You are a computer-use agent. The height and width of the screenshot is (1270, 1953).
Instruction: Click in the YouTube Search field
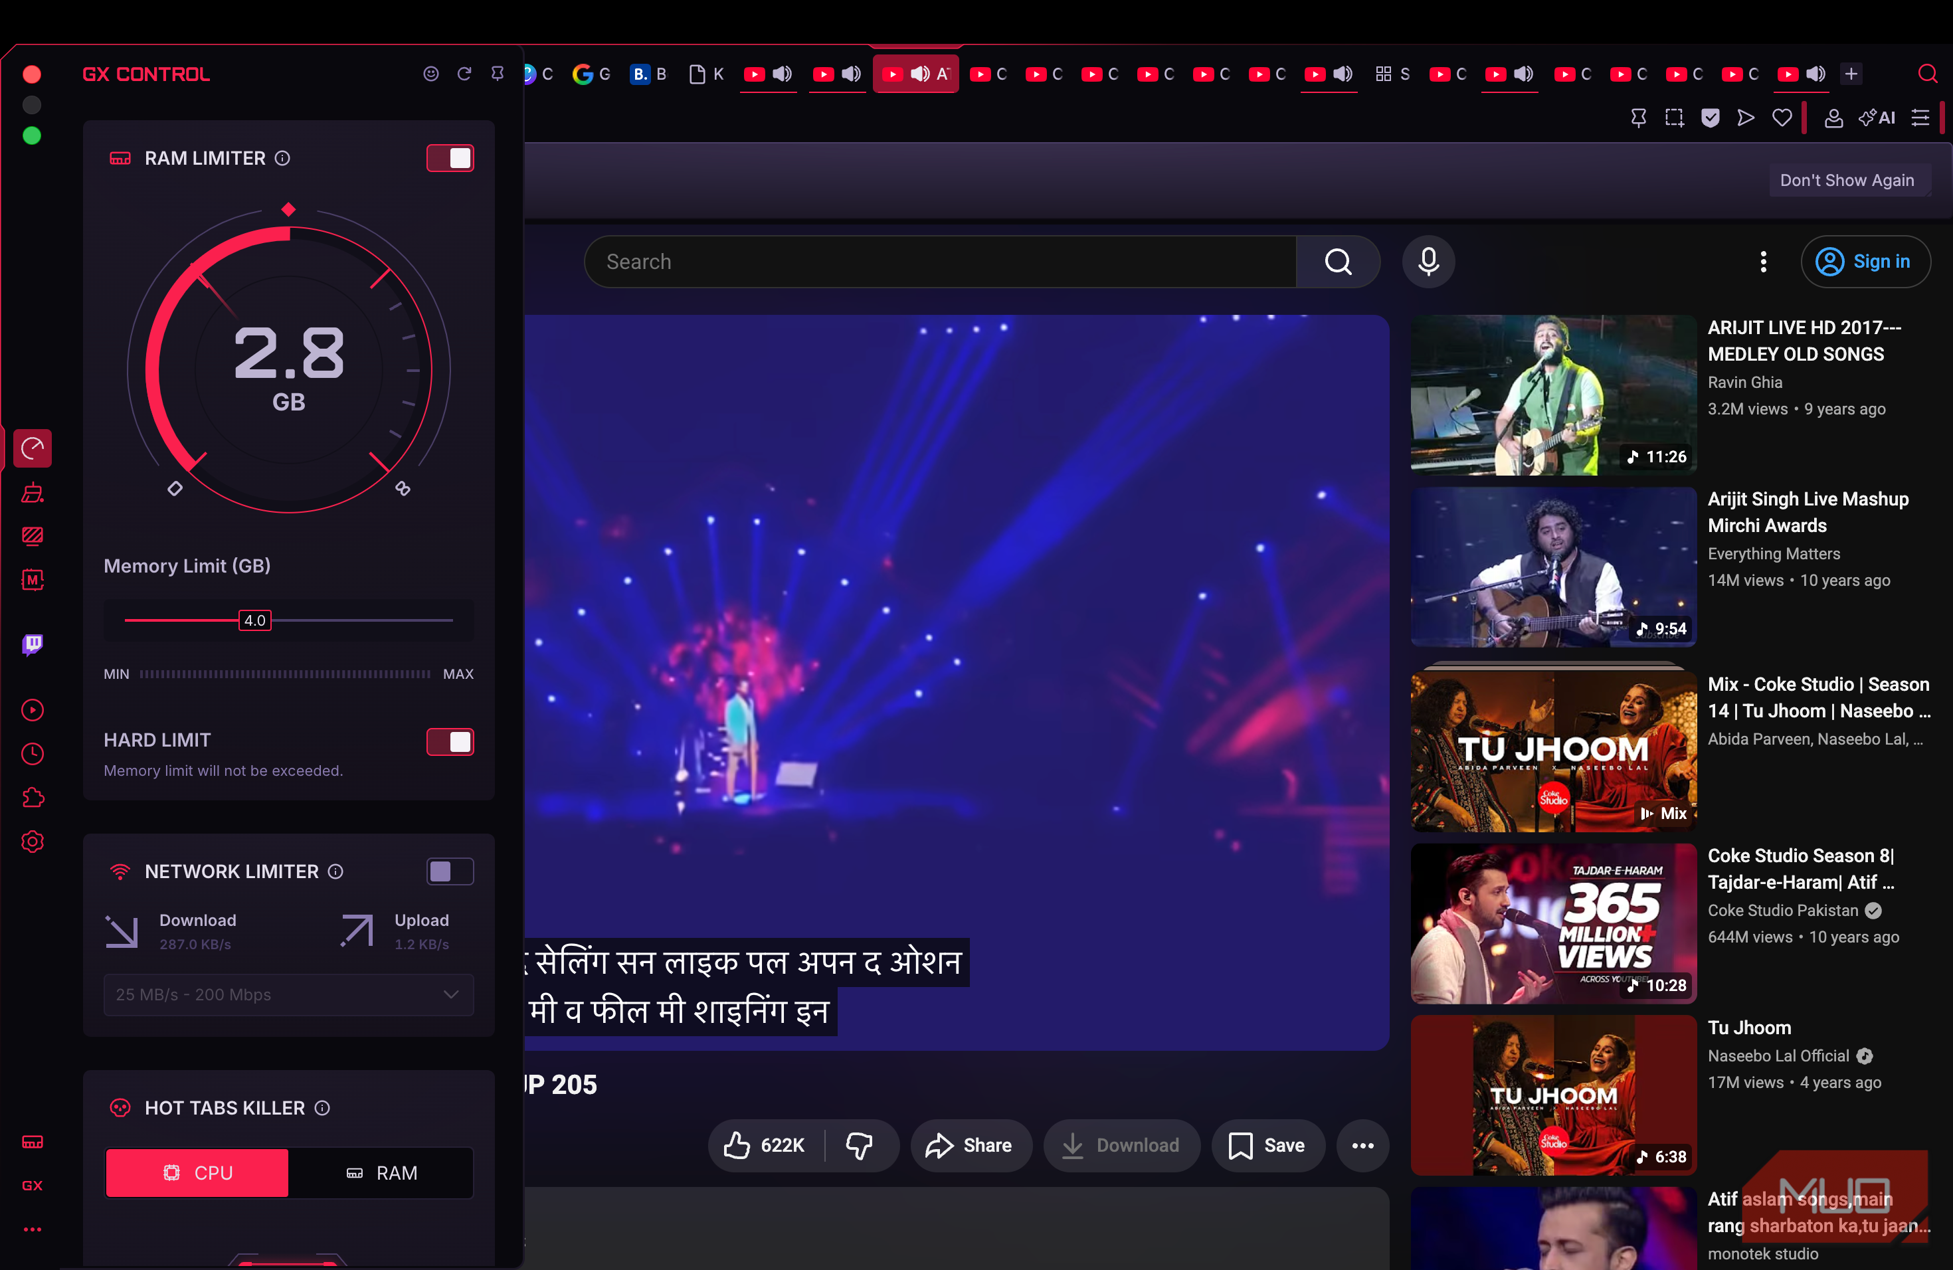(x=941, y=262)
